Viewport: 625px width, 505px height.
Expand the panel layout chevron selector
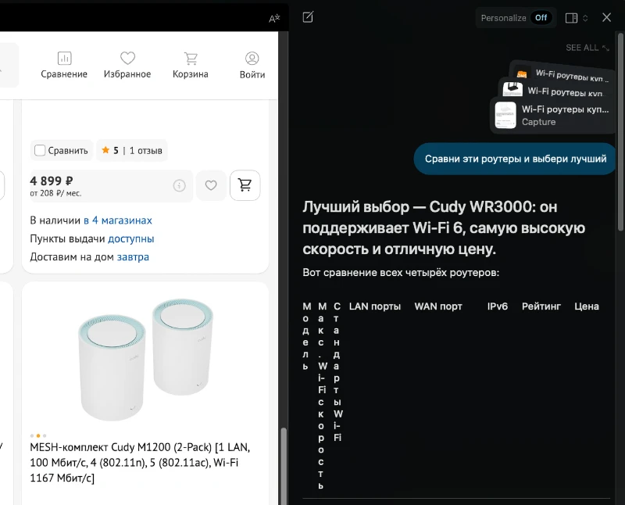[x=585, y=18]
